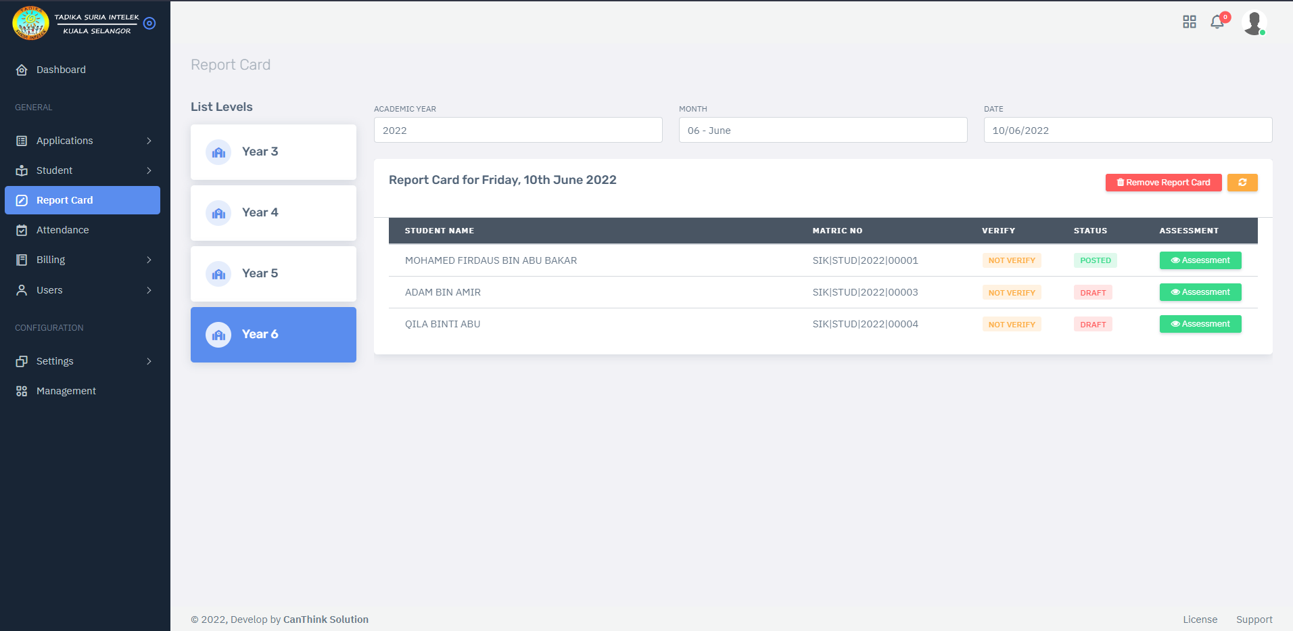Open the apps grid icon in header
Image resolution: width=1293 pixels, height=631 pixels.
[x=1190, y=22]
